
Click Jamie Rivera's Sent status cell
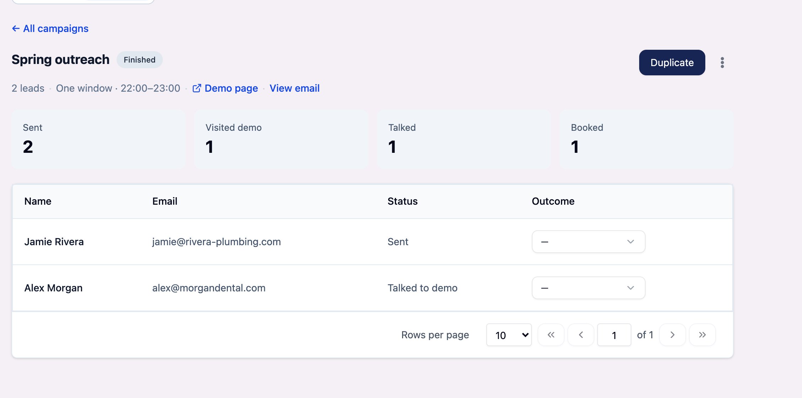pos(398,242)
